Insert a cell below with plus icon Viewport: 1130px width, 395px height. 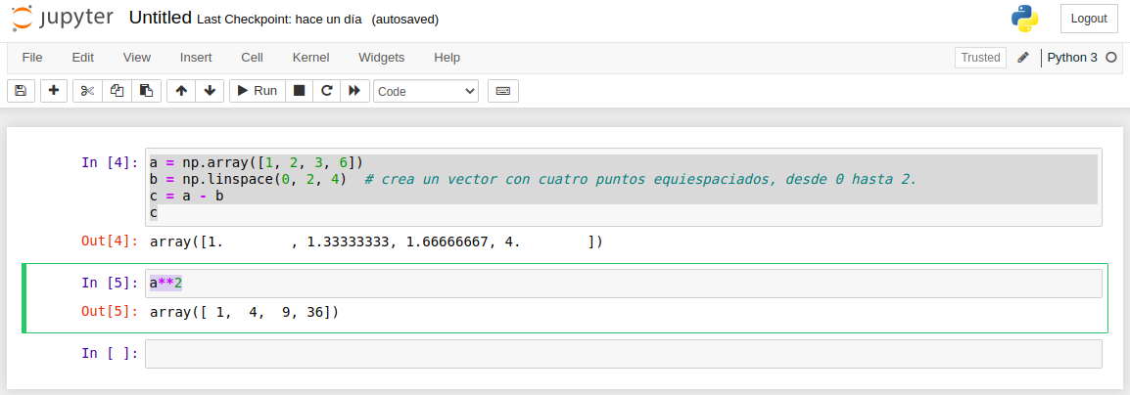[x=53, y=91]
